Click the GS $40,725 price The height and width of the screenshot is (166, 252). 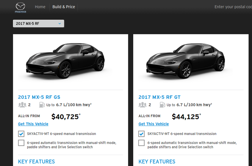click(x=65, y=117)
